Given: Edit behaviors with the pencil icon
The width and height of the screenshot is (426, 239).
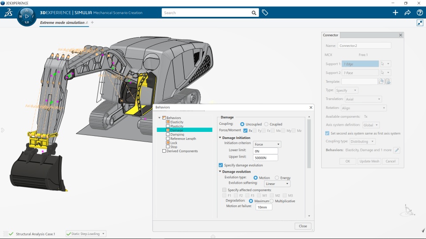Looking at the screenshot, I should point(397,150).
